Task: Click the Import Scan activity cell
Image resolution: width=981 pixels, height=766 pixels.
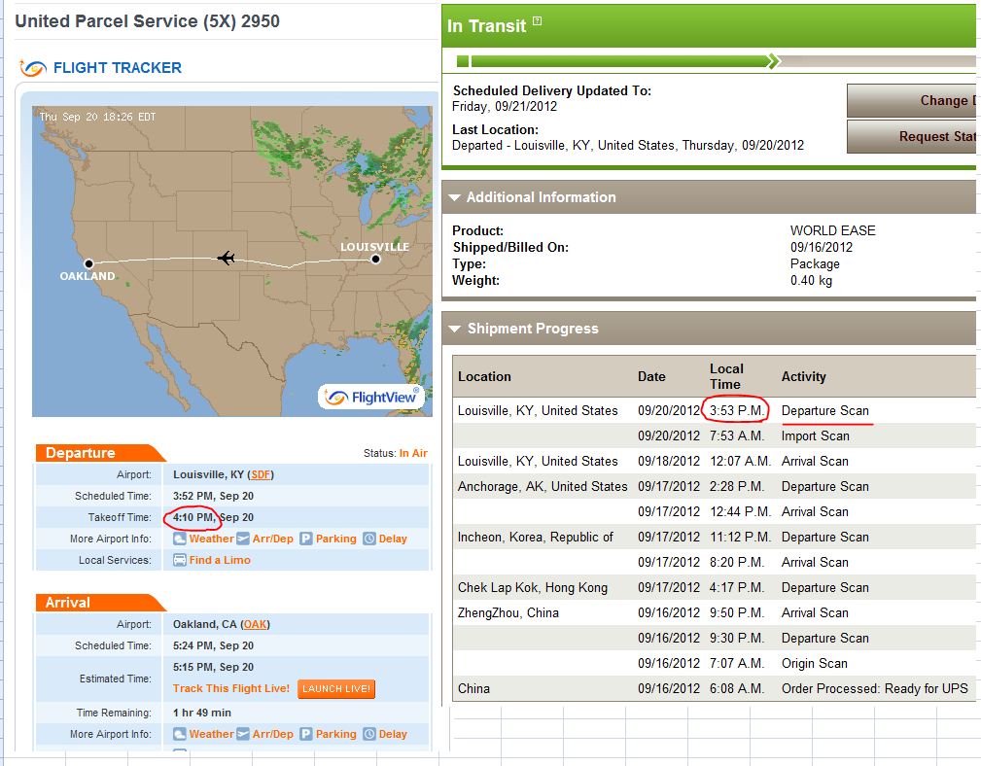Action: point(815,435)
